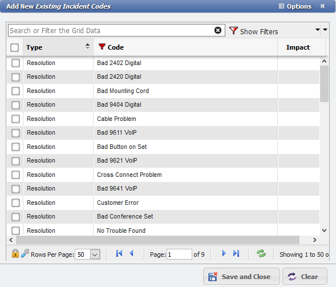The image size is (336, 287).
Task: Go to first page of results
Action: 119,253
